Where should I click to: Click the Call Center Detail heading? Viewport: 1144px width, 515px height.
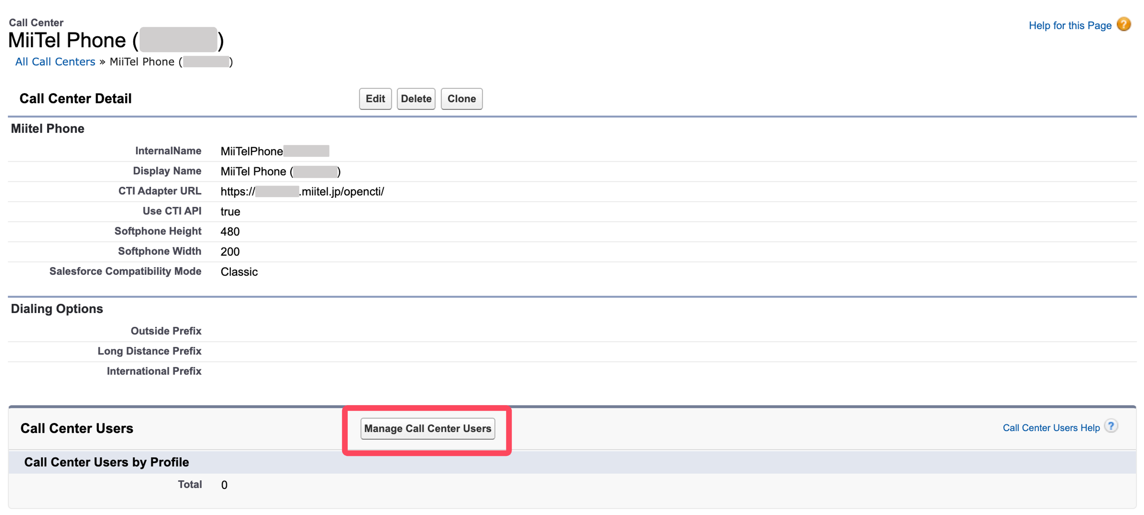tap(75, 99)
